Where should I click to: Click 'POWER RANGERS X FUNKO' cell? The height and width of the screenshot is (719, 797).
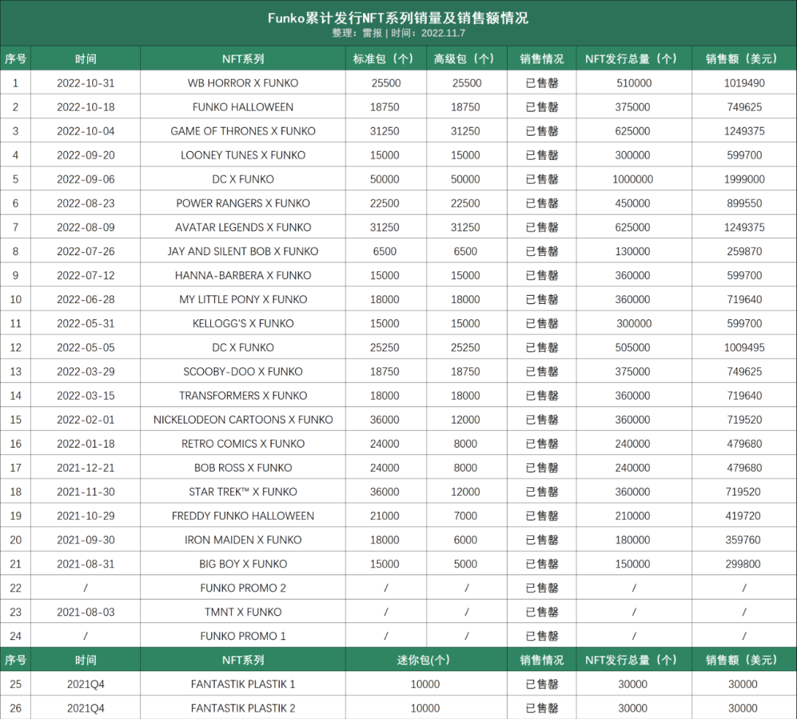(243, 203)
